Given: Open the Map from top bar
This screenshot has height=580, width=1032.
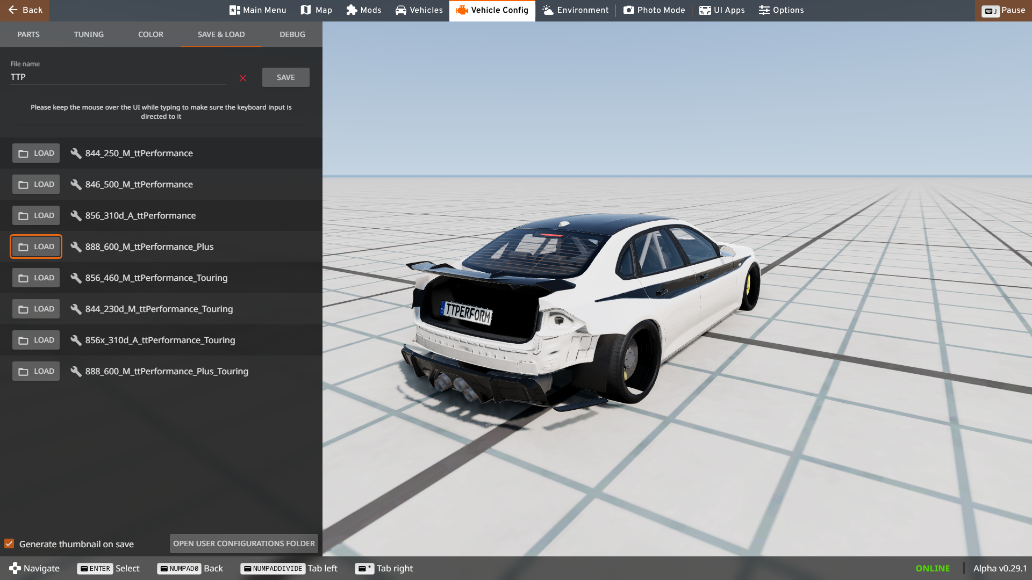Looking at the screenshot, I should point(316,10).
